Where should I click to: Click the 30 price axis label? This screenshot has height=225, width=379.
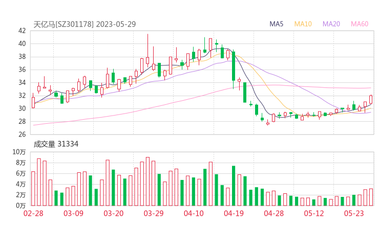[x=22, y=108]
